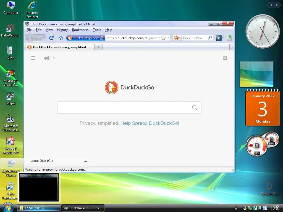Screen dimensions: 283x212
Task: Click the toolbar DuckDuckGo search box
Action: 195,38
